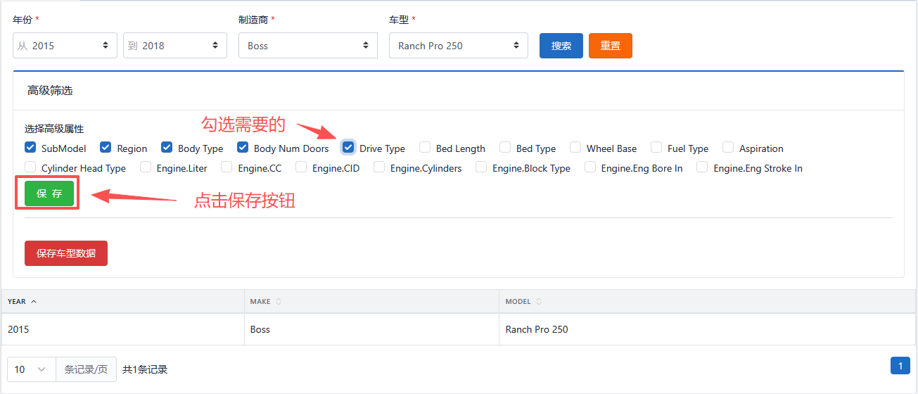Click the red 保存车型数据 button
The height and width of the screenshot is (394, 918).
point(66,253)
